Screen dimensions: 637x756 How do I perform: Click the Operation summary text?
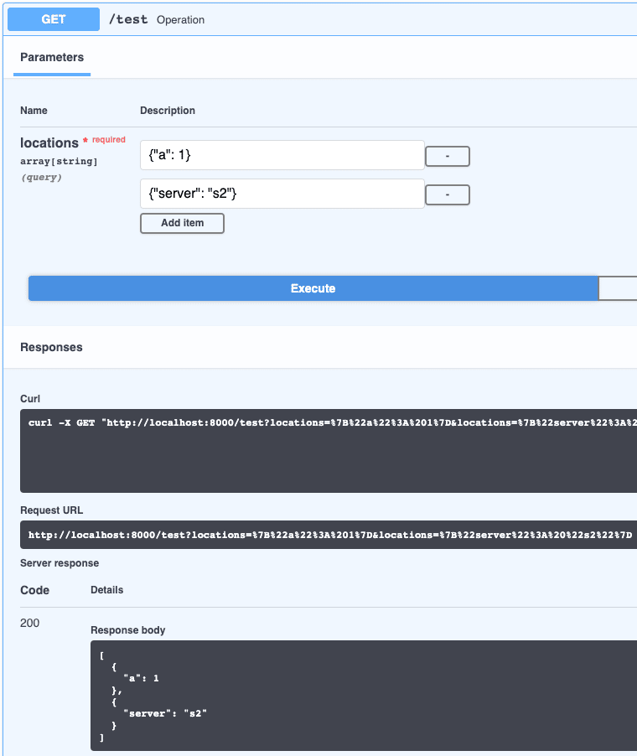(180, 20)
